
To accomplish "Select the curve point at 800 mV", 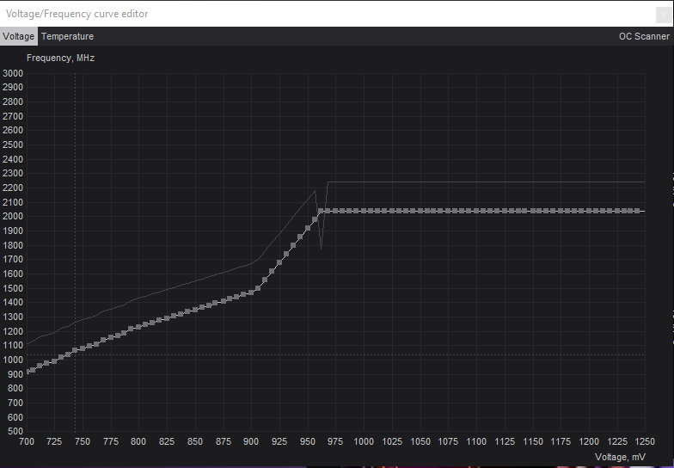I will [x=138, y=327].
